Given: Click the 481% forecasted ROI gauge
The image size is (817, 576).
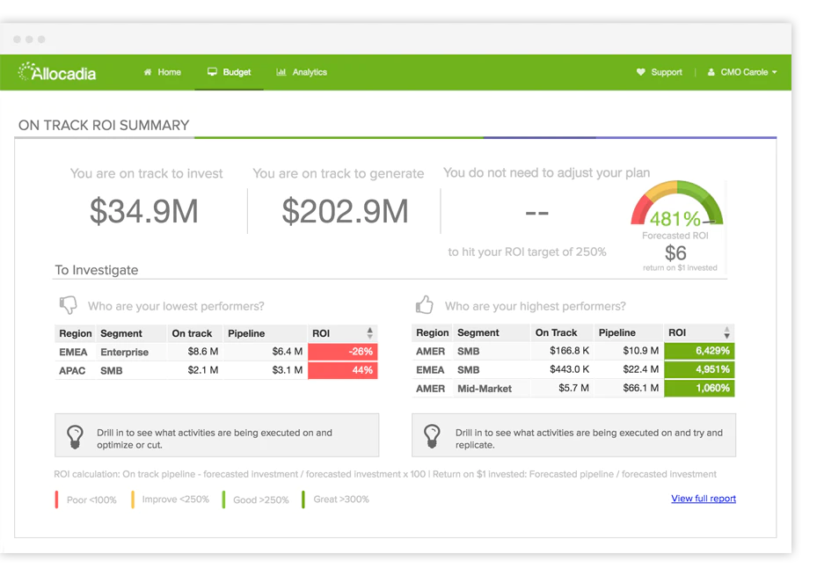Looking at the screenshot, I should [677, 204].
